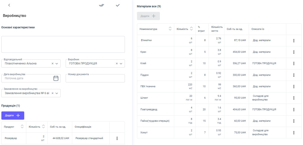Screen dimensions: 303x145
Task: Sort materials by Номенклатура column
Action: (170, 29)
